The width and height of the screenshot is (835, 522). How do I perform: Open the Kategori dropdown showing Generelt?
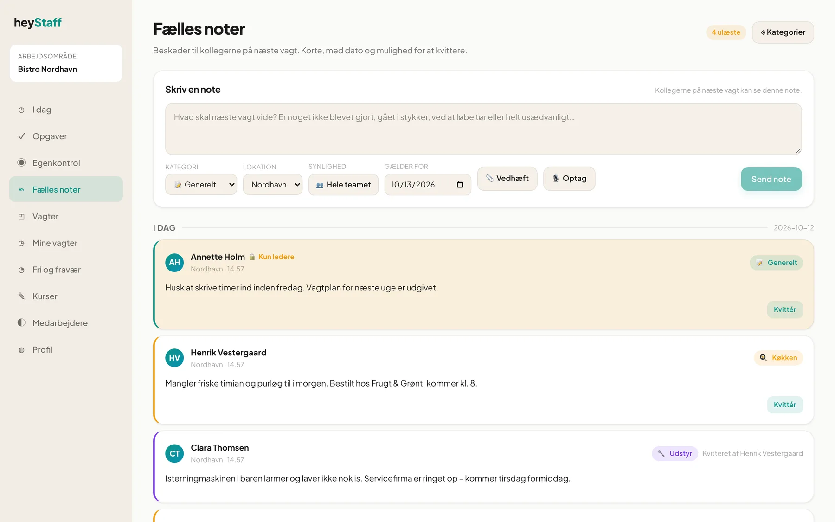coord(201,185)
